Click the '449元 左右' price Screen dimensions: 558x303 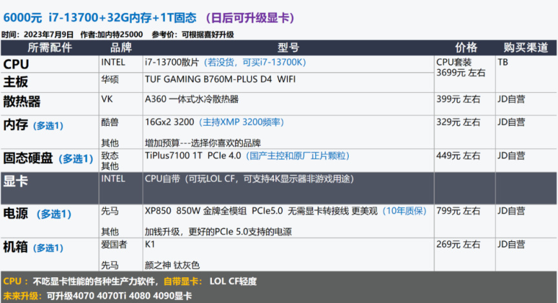459,155
